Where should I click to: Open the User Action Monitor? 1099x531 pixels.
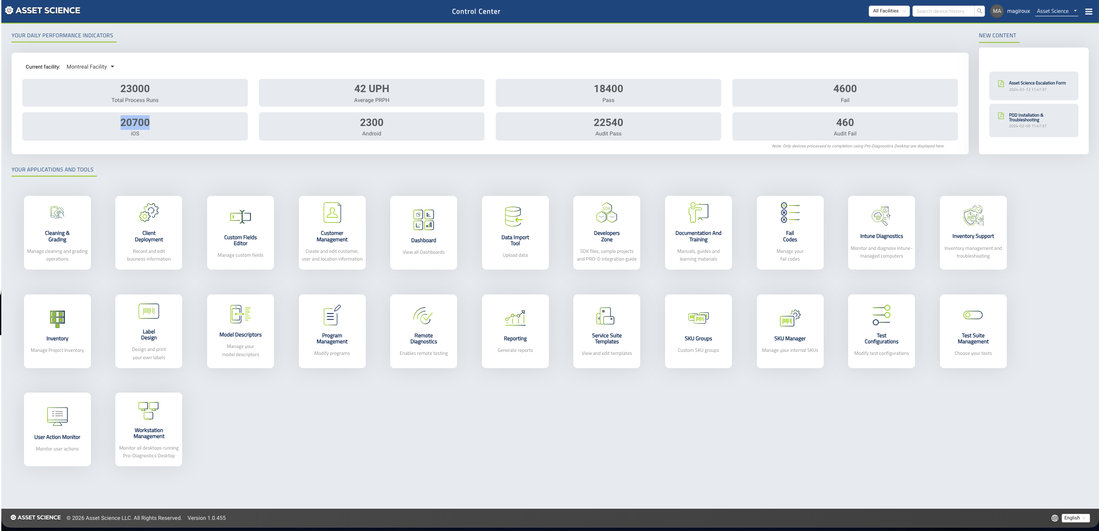[x=57, y=429]
